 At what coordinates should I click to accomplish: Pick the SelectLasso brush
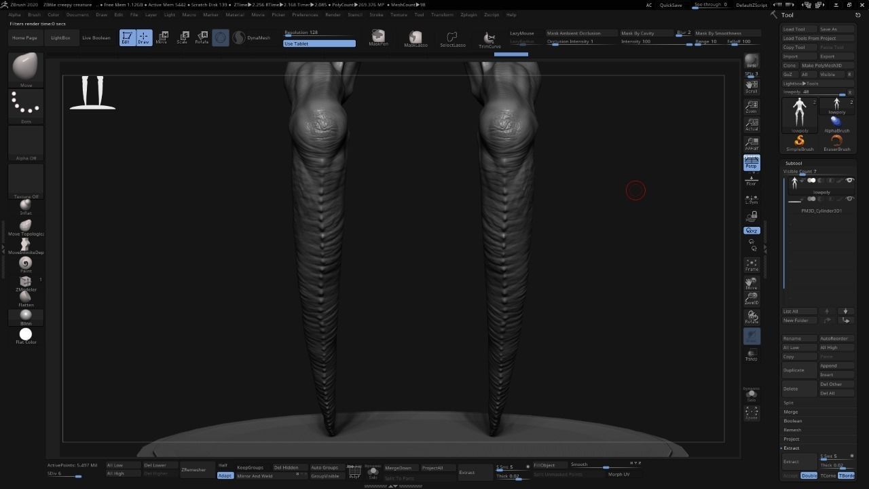tap(453, 38)
